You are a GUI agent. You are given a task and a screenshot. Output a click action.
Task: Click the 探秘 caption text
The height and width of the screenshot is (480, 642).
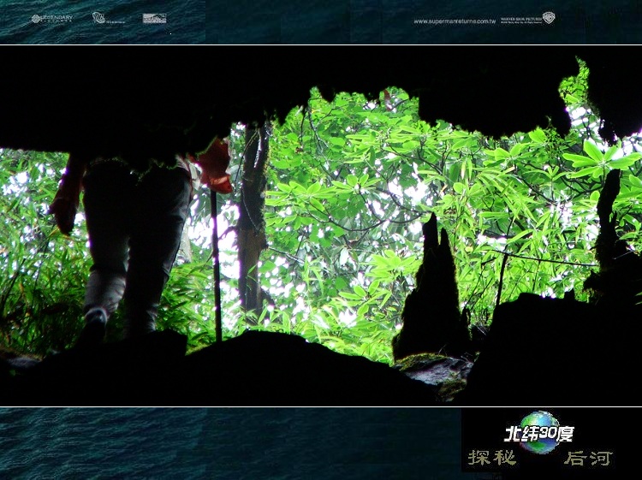pos(491,458)
